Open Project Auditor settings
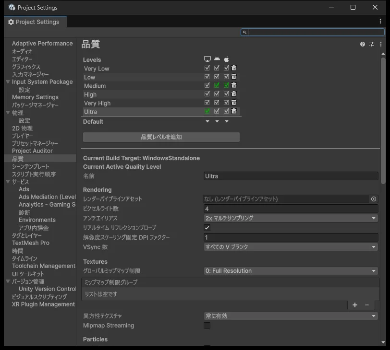This screenshot has width=390, height=350. tap(32, 151)
